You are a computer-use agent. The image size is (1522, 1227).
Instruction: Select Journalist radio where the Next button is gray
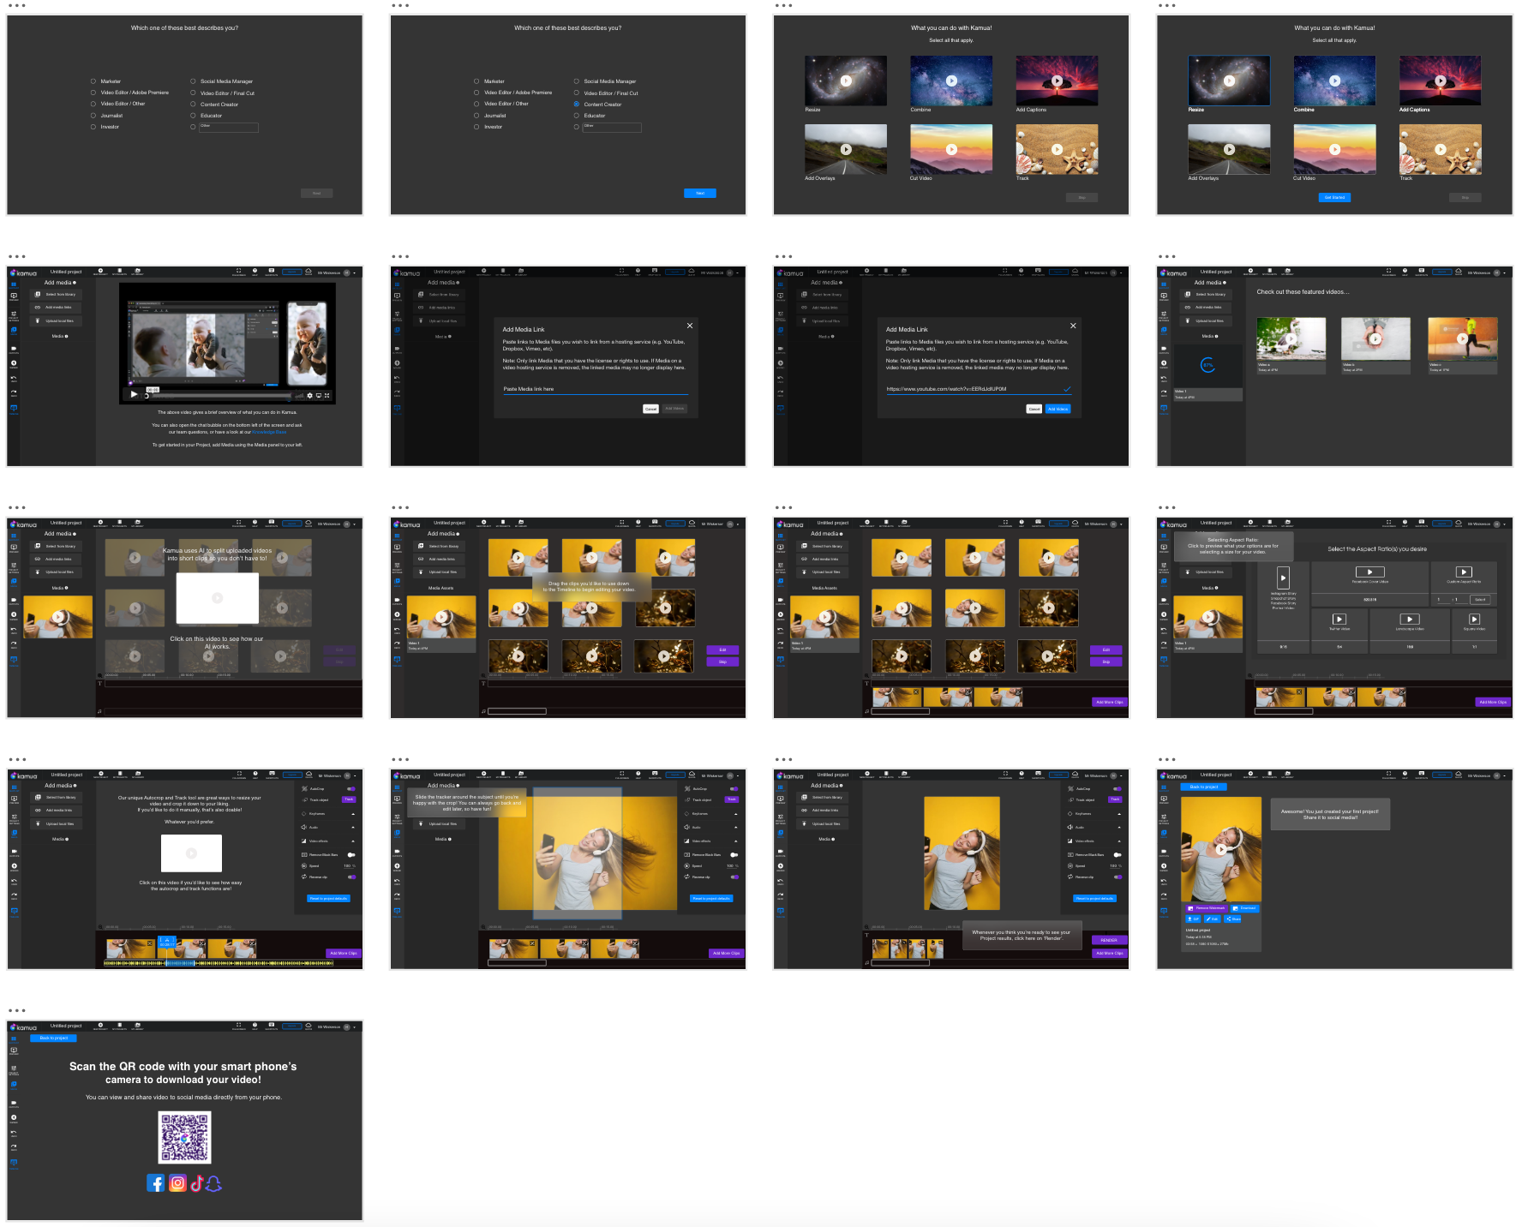point(93,116)
